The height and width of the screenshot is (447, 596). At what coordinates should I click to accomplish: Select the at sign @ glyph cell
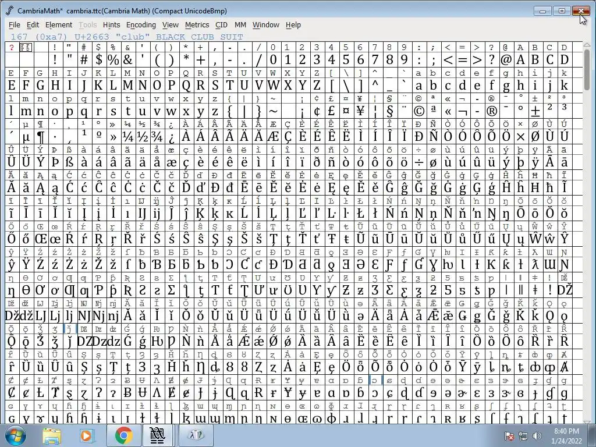coord(506,60)
